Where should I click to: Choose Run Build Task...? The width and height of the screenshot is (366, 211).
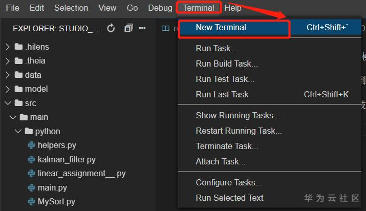pos(226,64)
